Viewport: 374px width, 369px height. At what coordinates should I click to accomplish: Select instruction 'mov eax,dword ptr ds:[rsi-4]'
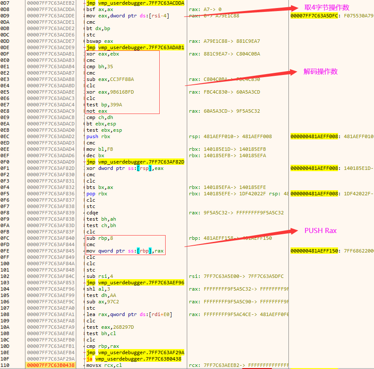tap(127, 16)
